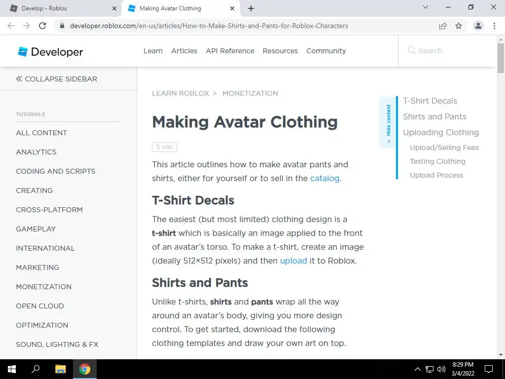Open tab search chevron in title bar
505x379 pixels.
click(426, 7)
